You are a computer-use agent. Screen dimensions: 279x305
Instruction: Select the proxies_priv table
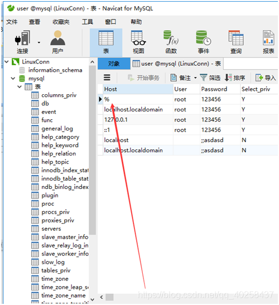coord(57,220)
